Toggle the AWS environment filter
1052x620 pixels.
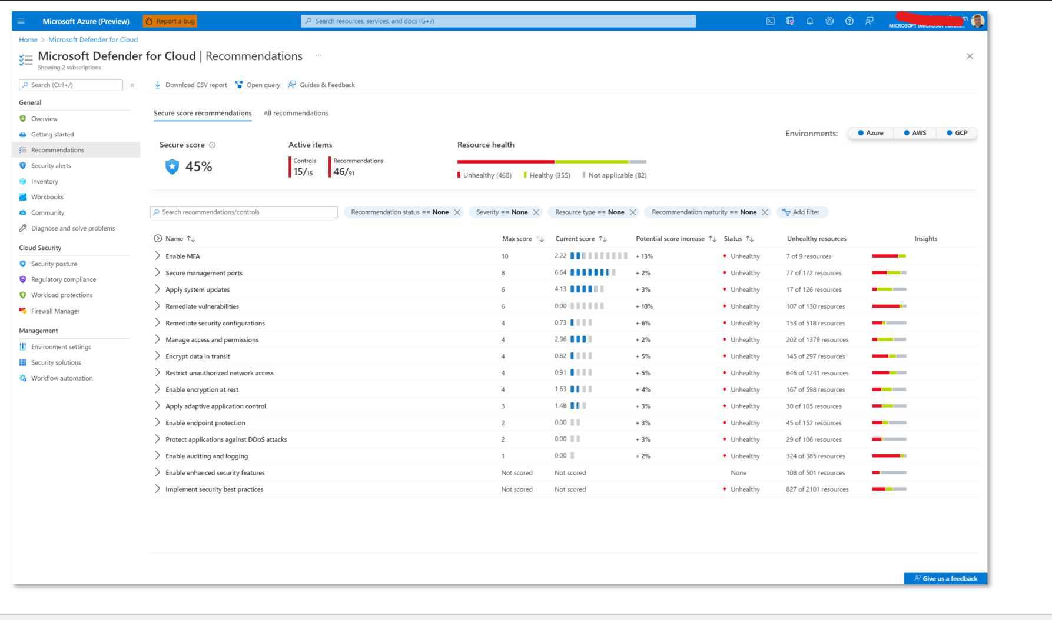(915, 133)
